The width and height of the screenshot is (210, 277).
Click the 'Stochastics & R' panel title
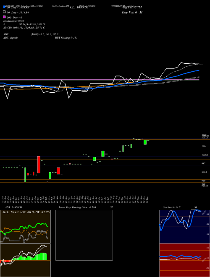click(172, 207)
